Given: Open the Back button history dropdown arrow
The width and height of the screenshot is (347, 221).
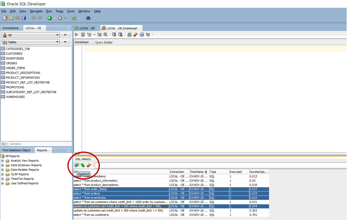Looking at the screenshot, I should tap(55, 18).
